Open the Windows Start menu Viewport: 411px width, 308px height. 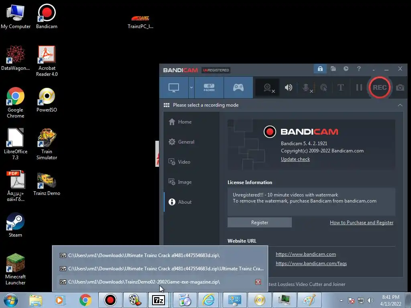[11, 300]
